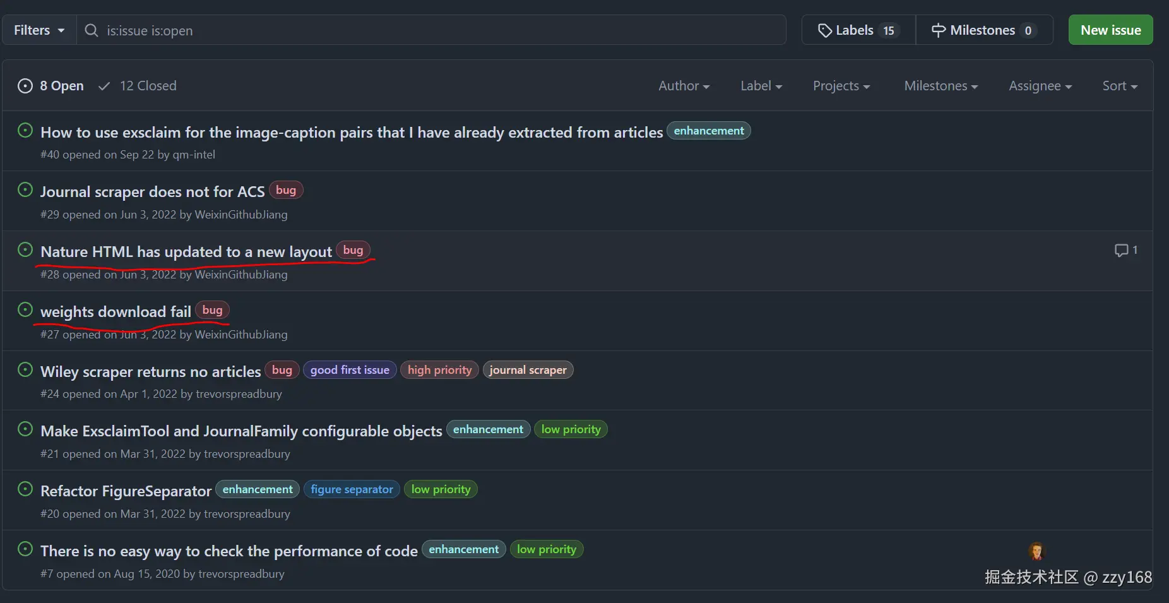Image resolution: width=1169 pixels, height=603 pixels.
Task: Switch to the 8 Open issues view
Action: coord(61,86)
